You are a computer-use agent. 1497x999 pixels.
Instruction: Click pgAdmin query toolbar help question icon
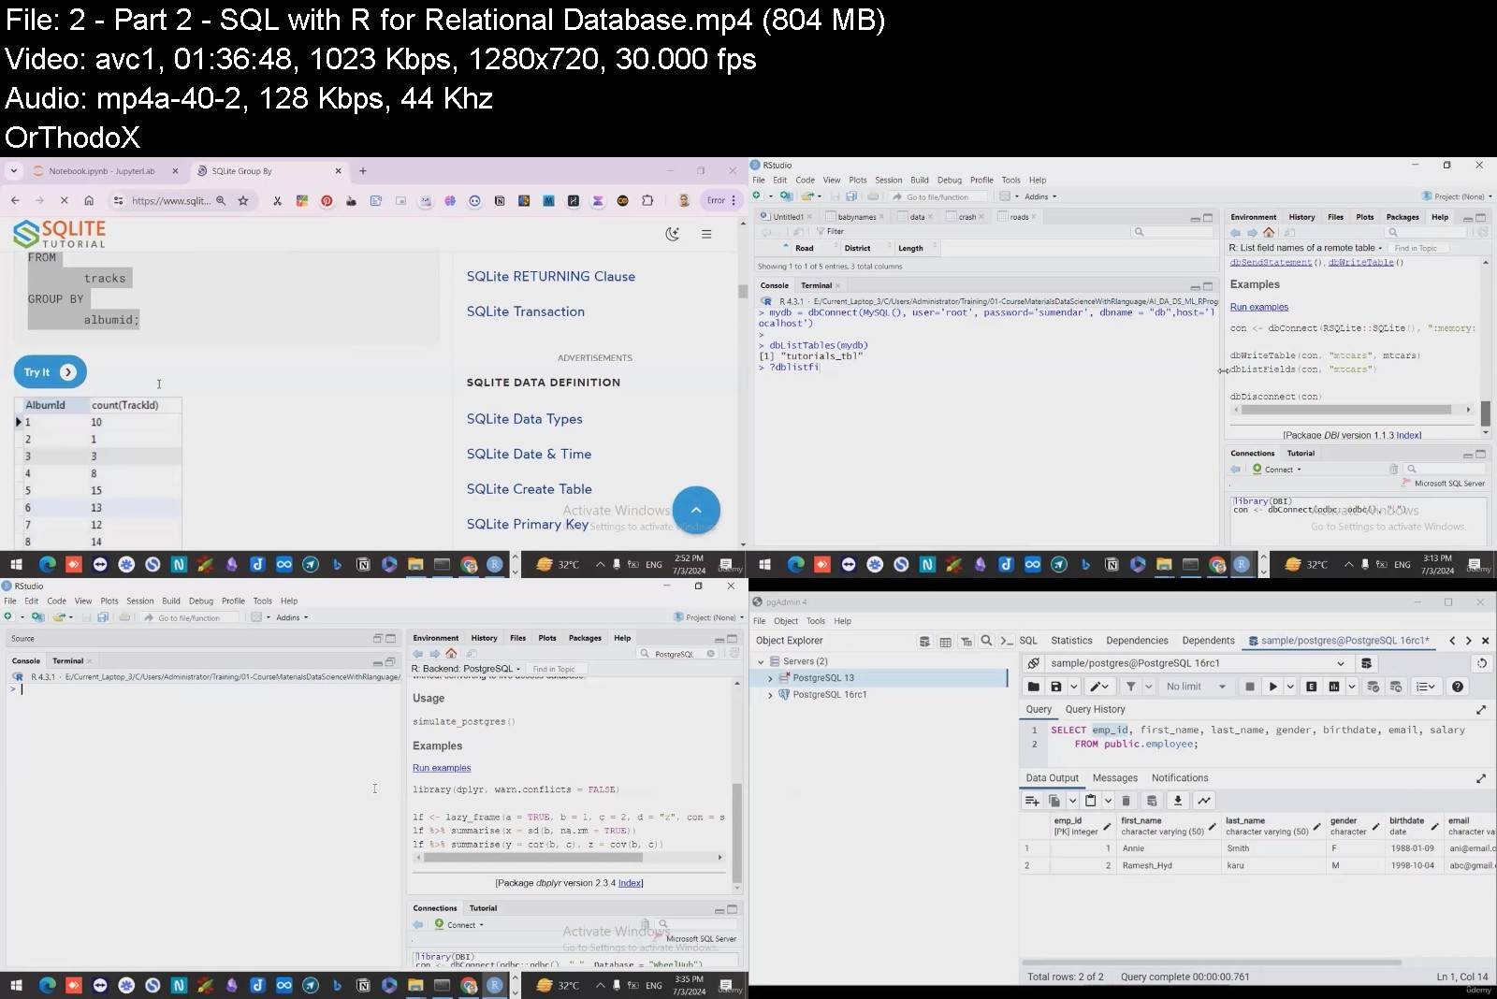(x=1458, y=687)
